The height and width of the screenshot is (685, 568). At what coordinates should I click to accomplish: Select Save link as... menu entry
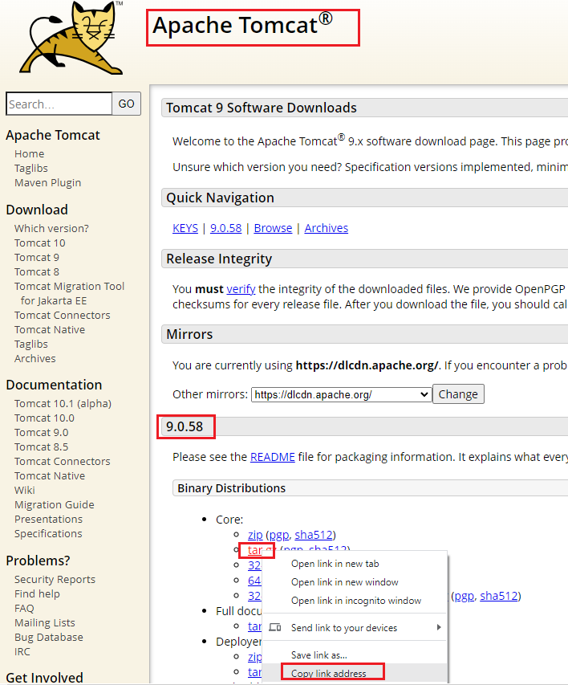coord(318,654)
